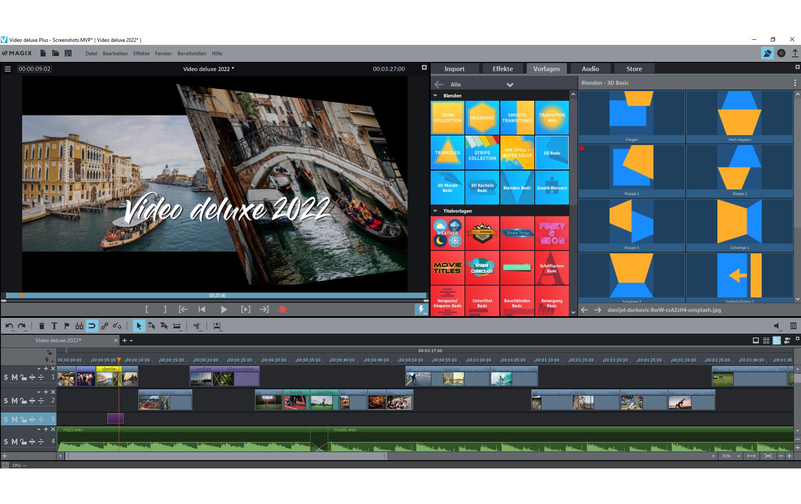Collapse the Titelvorlagen section
The height and width of the screenshot is (504, 801).
(x=435, y=211)
